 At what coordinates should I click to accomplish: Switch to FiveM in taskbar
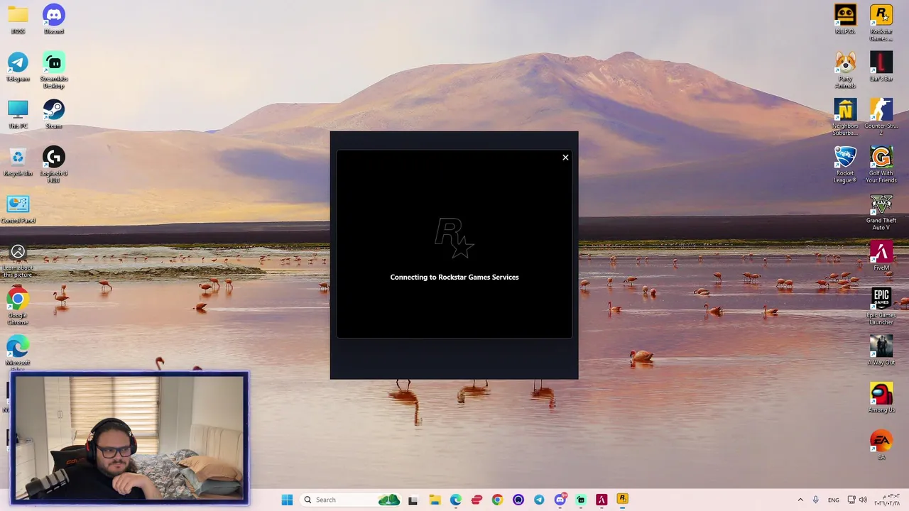pyautogui.click(x=602, y=500)
